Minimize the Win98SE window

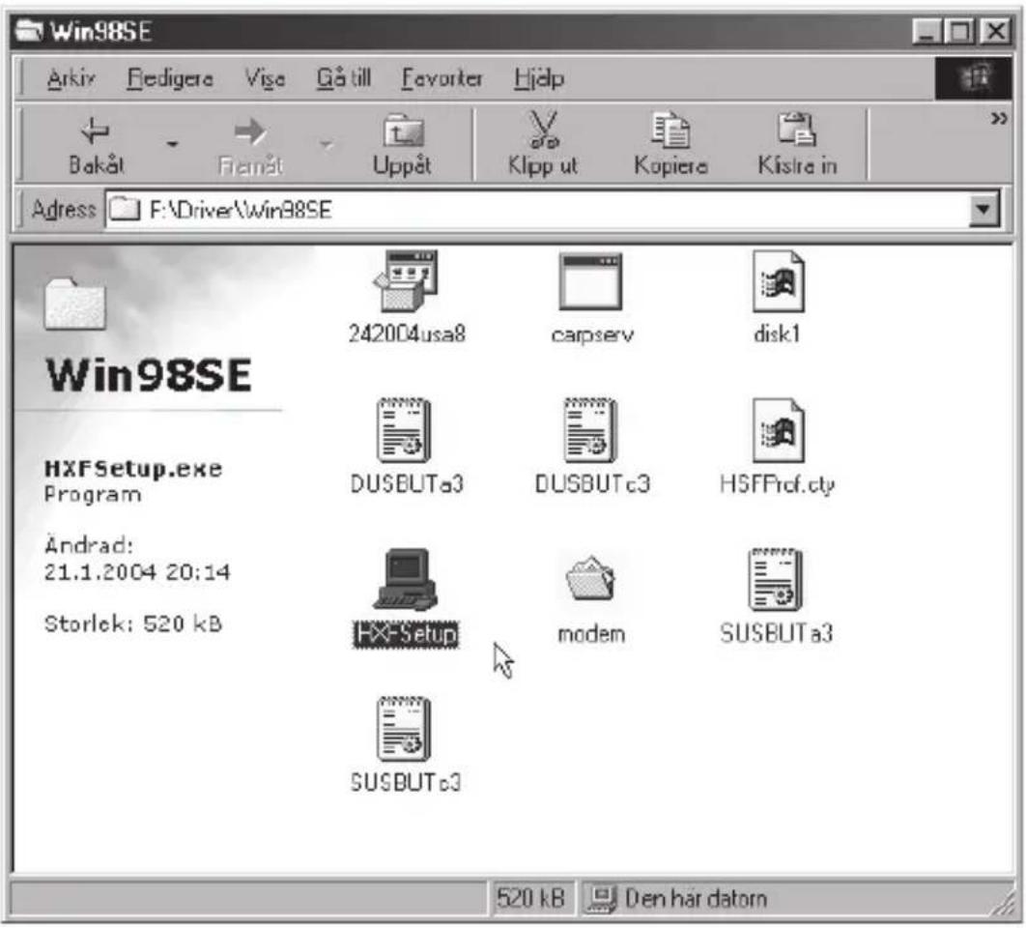[926, 32]
